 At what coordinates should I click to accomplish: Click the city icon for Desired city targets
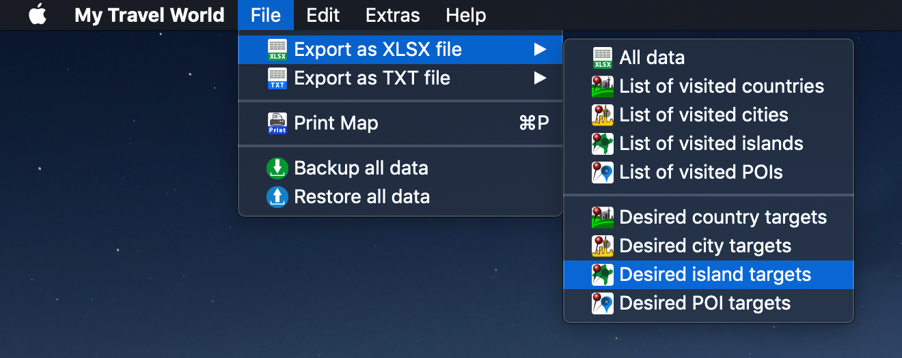(603, 246)
